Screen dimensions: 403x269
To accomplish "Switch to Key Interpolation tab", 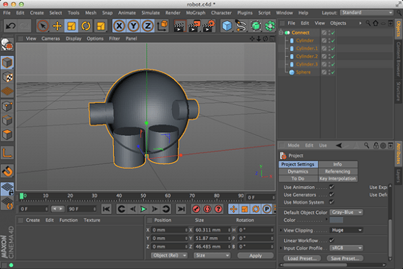I will click(x=337, y=178).
